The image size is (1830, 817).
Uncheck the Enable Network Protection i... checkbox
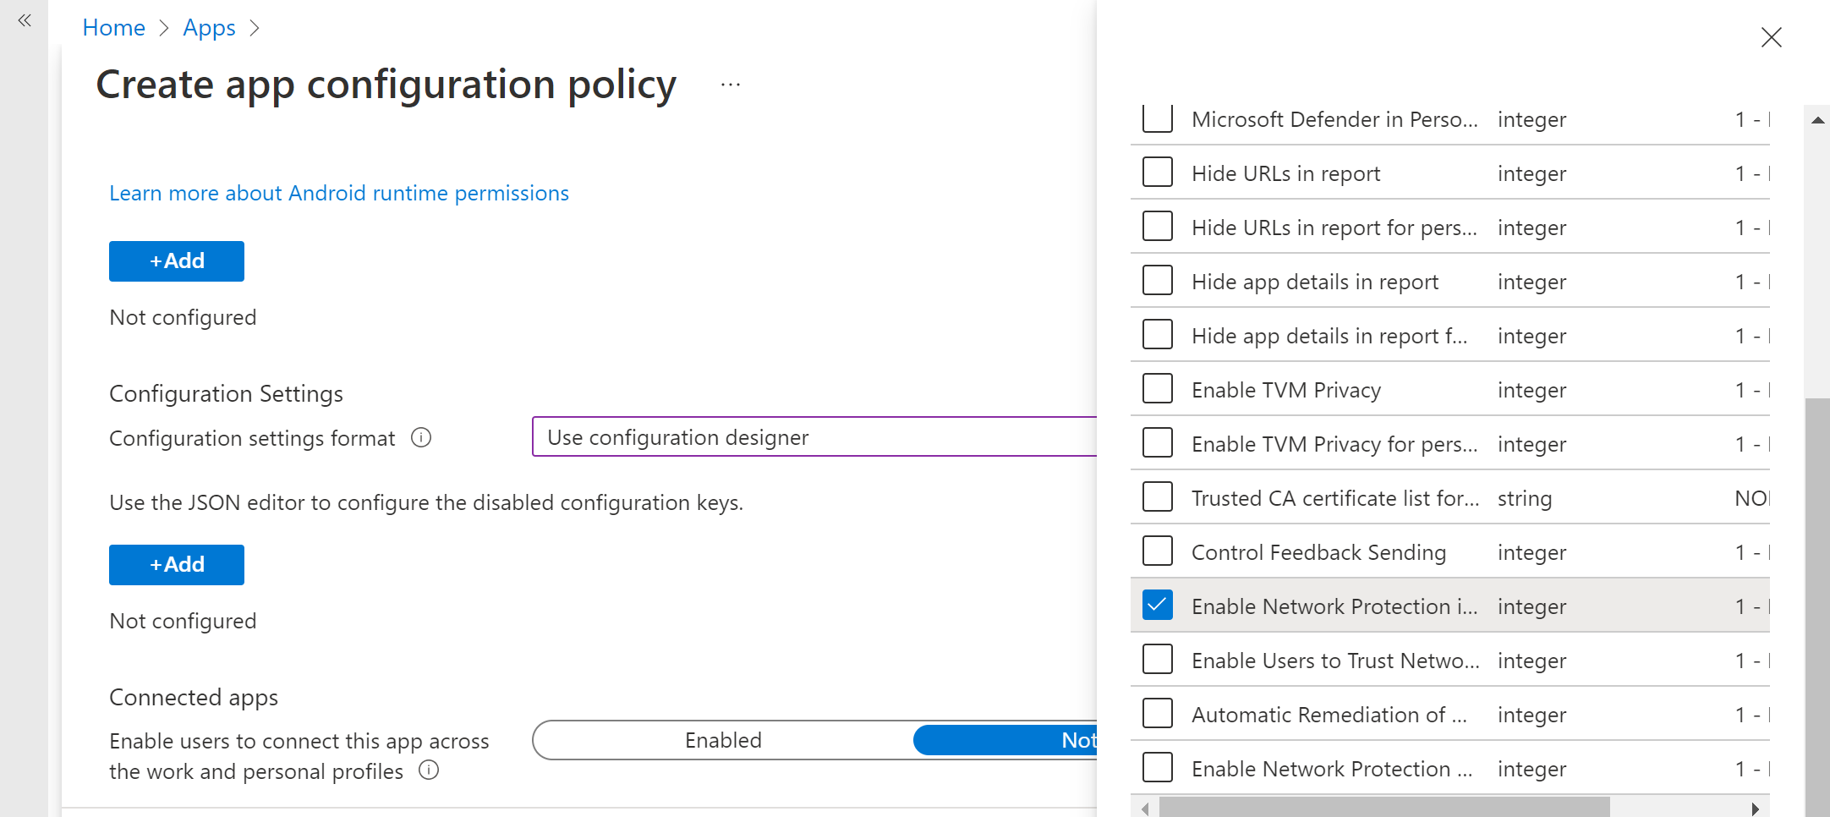[1157, 606]
